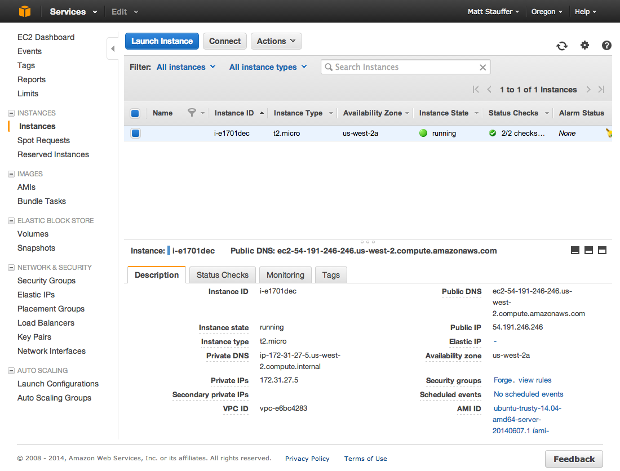Open the Forge security group link

(503, 380)
